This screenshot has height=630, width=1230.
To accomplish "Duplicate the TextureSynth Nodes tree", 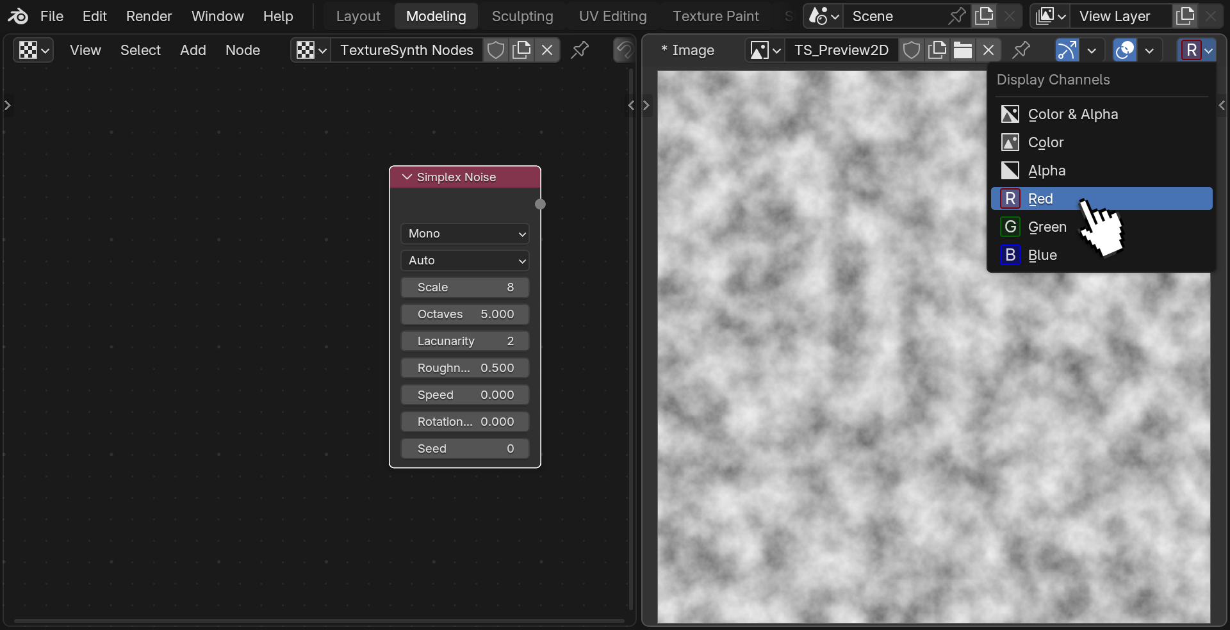I will [x=521, y=50].
